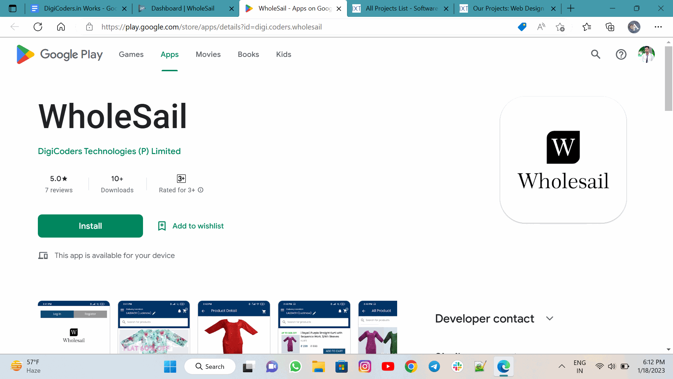Open the Windows Start menu
673x379 pixels.
point(170,367)
